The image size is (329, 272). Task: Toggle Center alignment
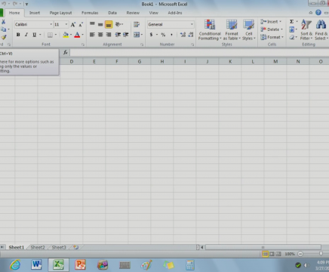tap(100, 35)
